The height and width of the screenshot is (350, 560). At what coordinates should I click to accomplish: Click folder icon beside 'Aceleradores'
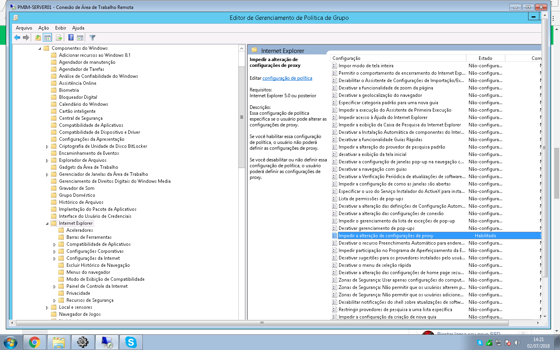tap(61, 230)
